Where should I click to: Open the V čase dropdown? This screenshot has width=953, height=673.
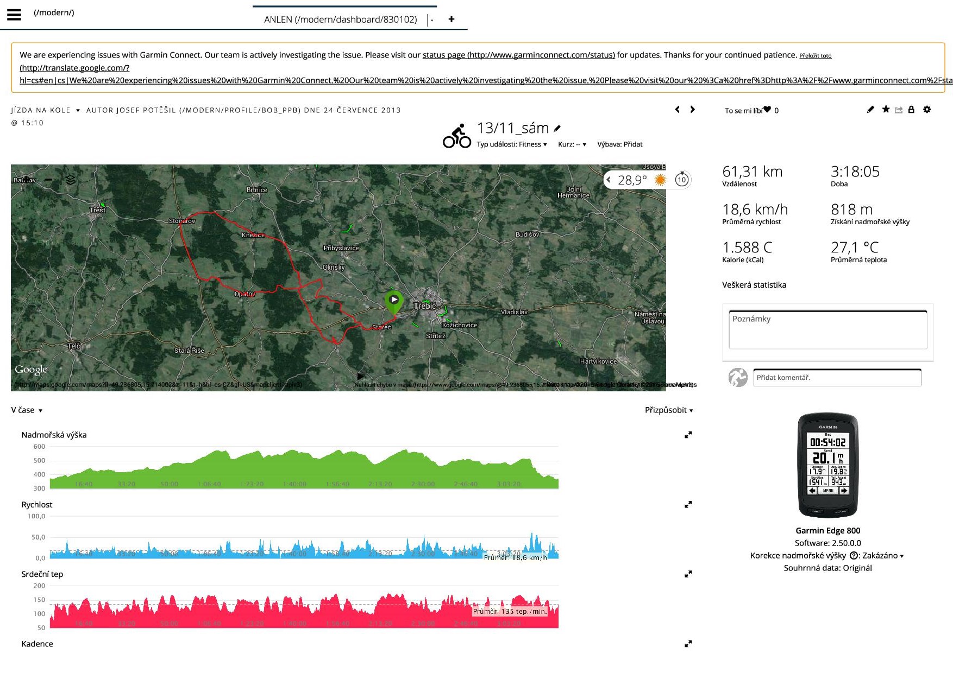point(27,410)
